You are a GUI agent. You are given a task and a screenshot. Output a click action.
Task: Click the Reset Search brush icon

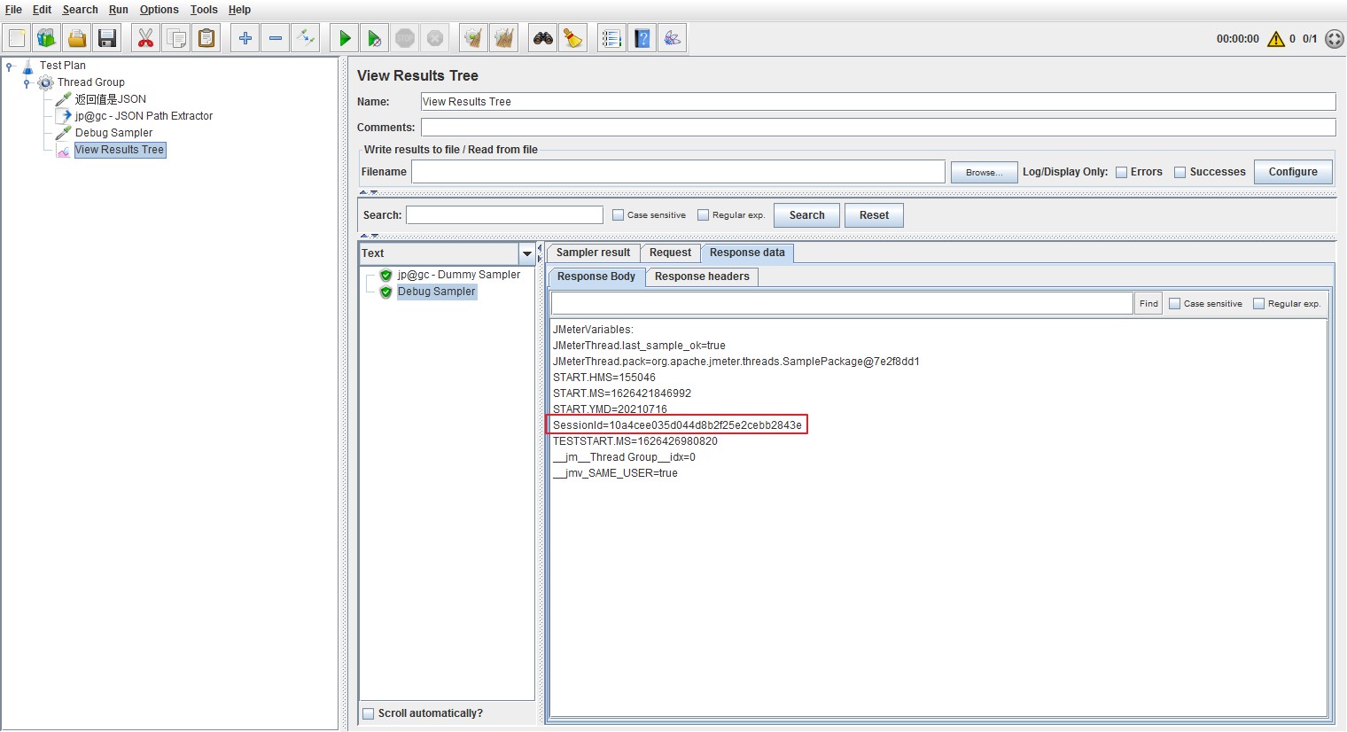pos(573,38)
